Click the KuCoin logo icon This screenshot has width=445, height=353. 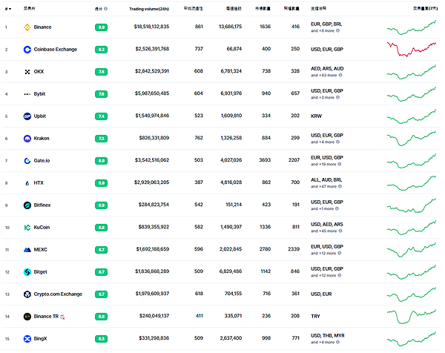pos(27,228)
